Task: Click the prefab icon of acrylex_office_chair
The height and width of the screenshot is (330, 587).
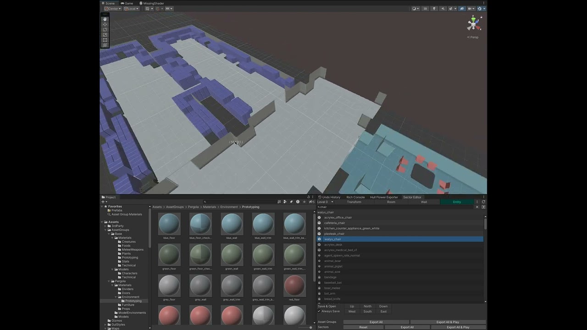Action: point(320,217)
